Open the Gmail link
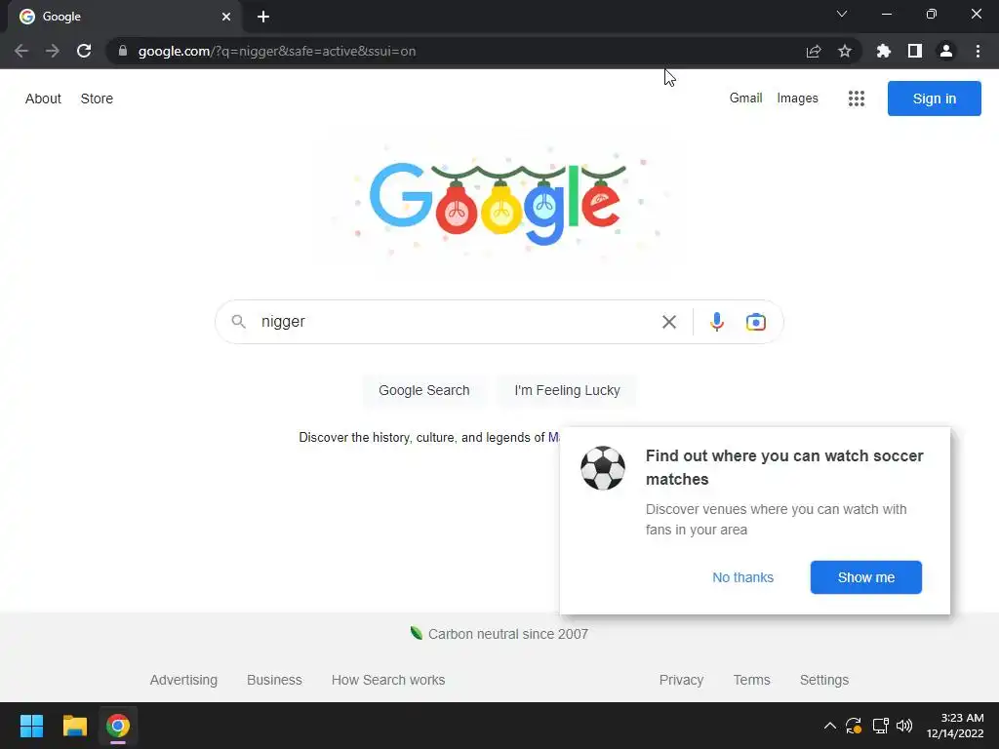The image size is (999, 749). (745, 99)
